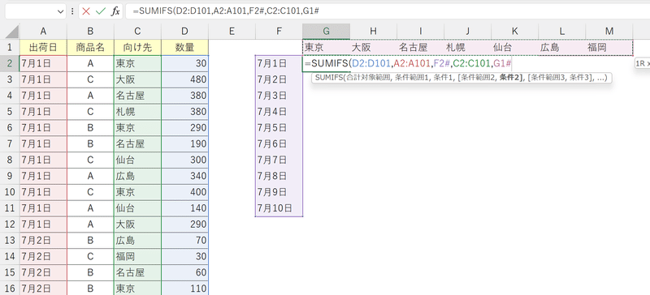Click cell K1 containing 仙台
The width and height of the screenshot is (650, 295).
(515, 48)
